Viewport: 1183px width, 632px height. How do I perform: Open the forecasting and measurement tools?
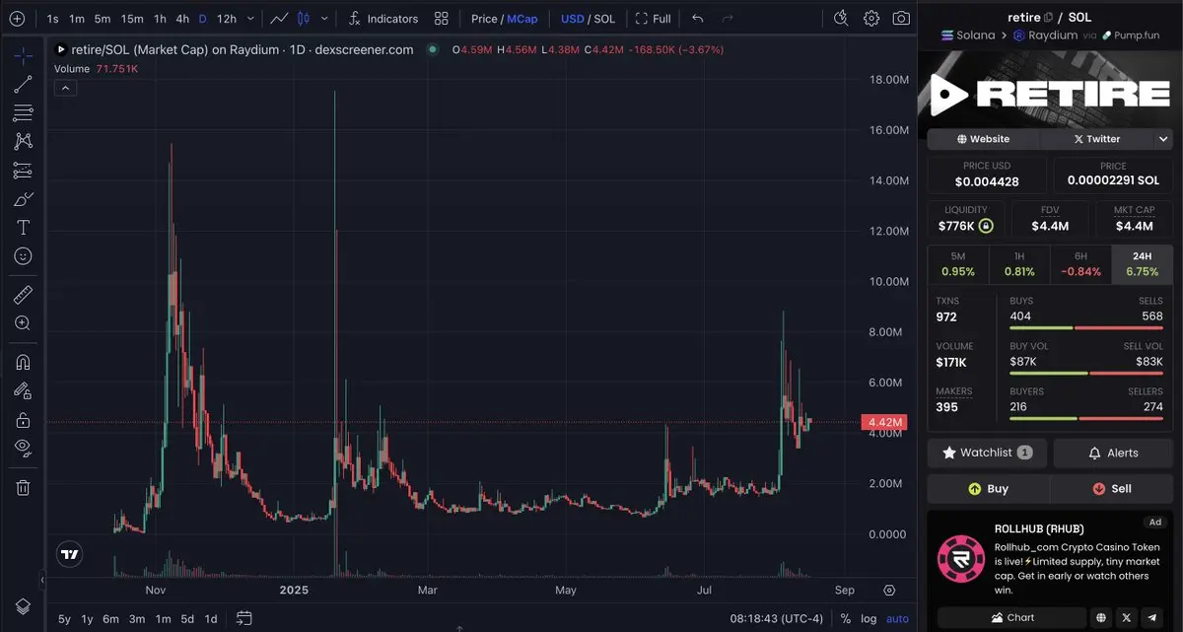tap(23, 170)
